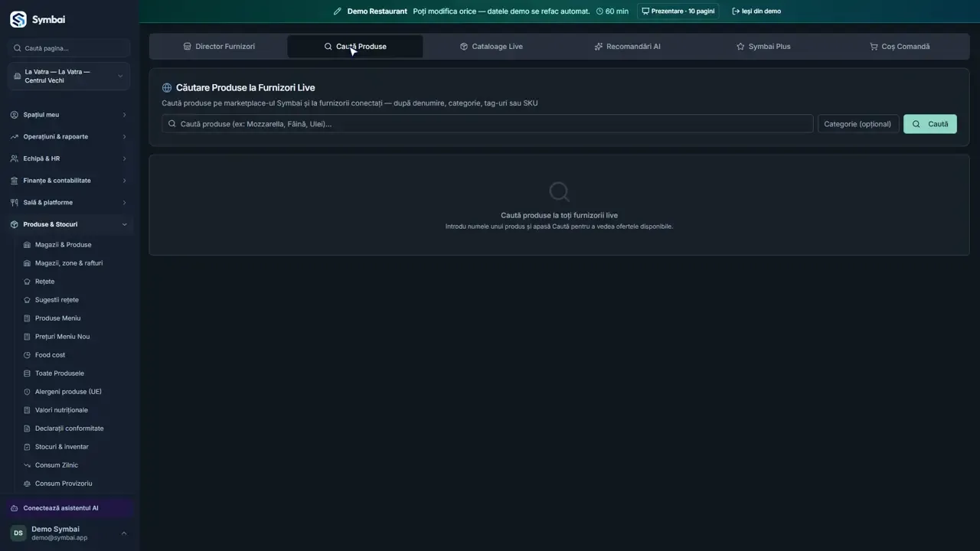
Task: Open the Categorie (opțional) selector
Action: (857, 124)
